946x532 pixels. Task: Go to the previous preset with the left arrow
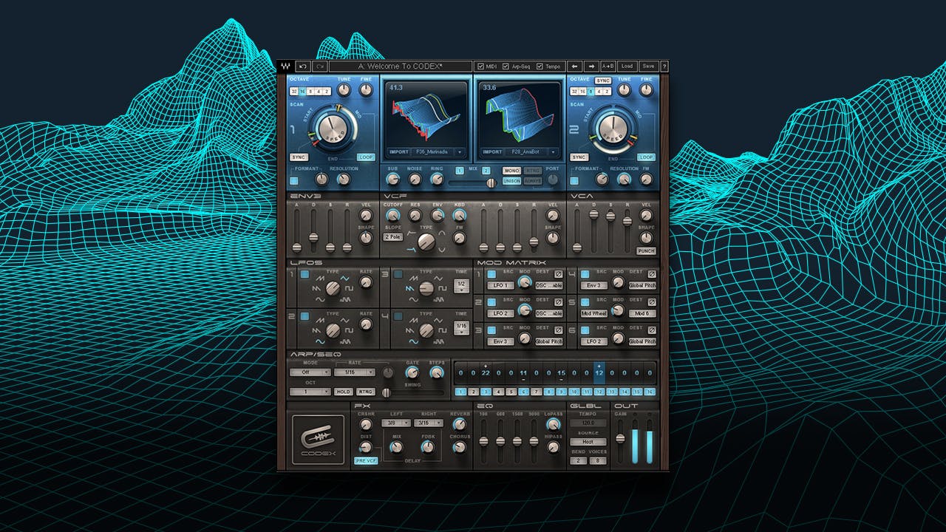[574, 66]
